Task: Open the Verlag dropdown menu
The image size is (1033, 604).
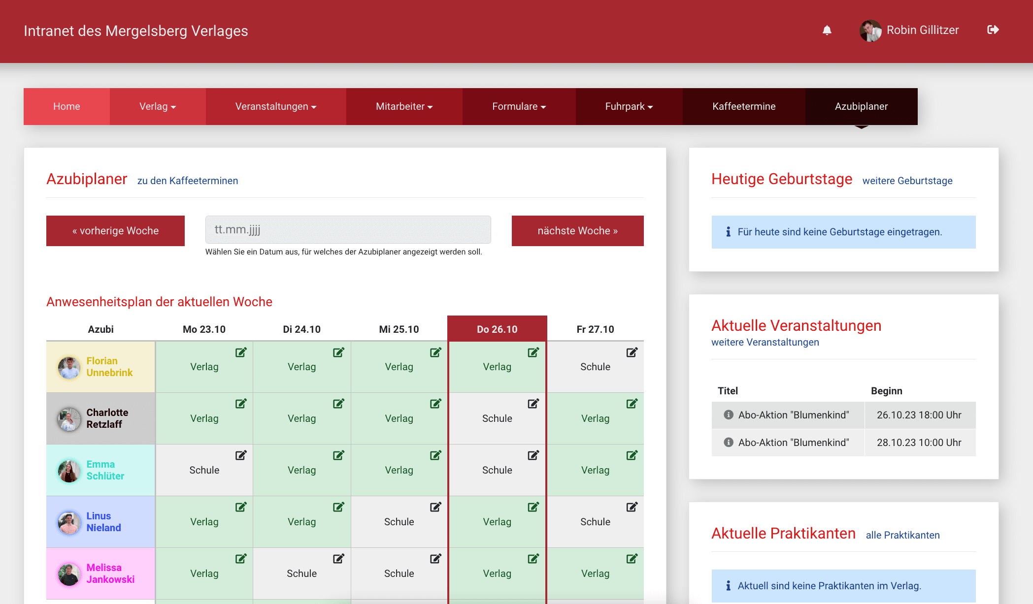Action: [x=157, y=106]
